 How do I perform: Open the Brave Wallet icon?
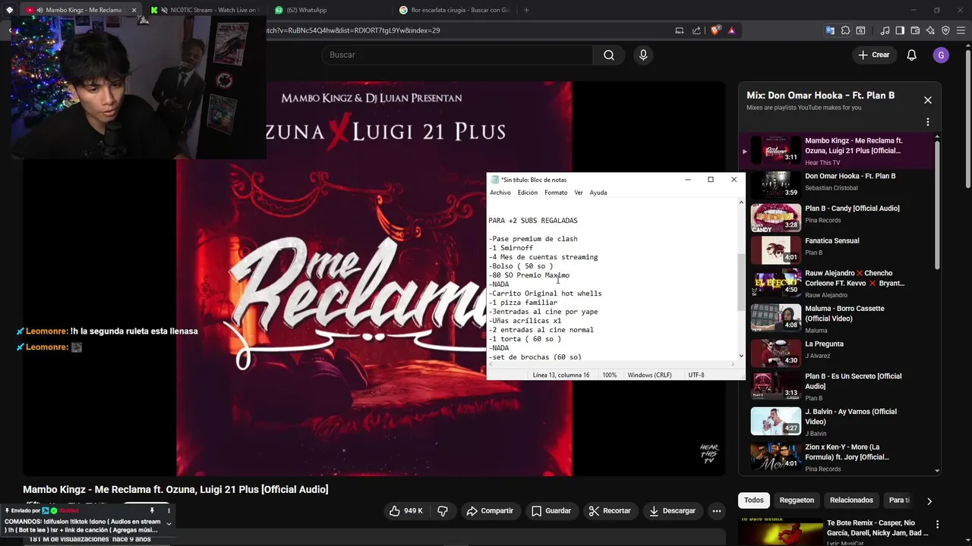(915, 30)
